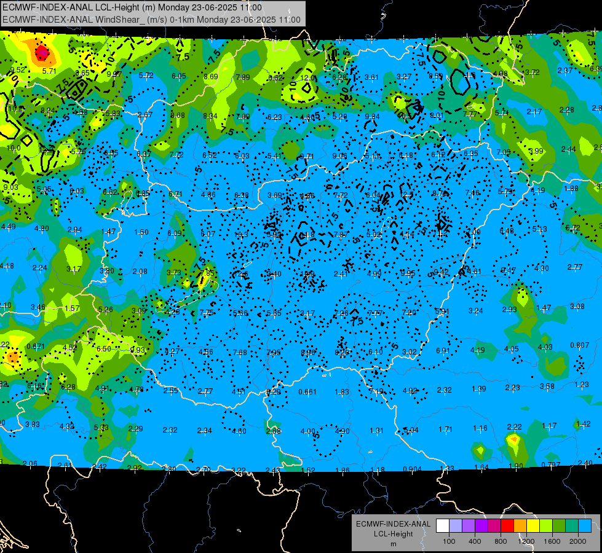Click the grid value 3.83
This screenshot has width=602, height=553.
pyautogui.click(x=33, y=425)
